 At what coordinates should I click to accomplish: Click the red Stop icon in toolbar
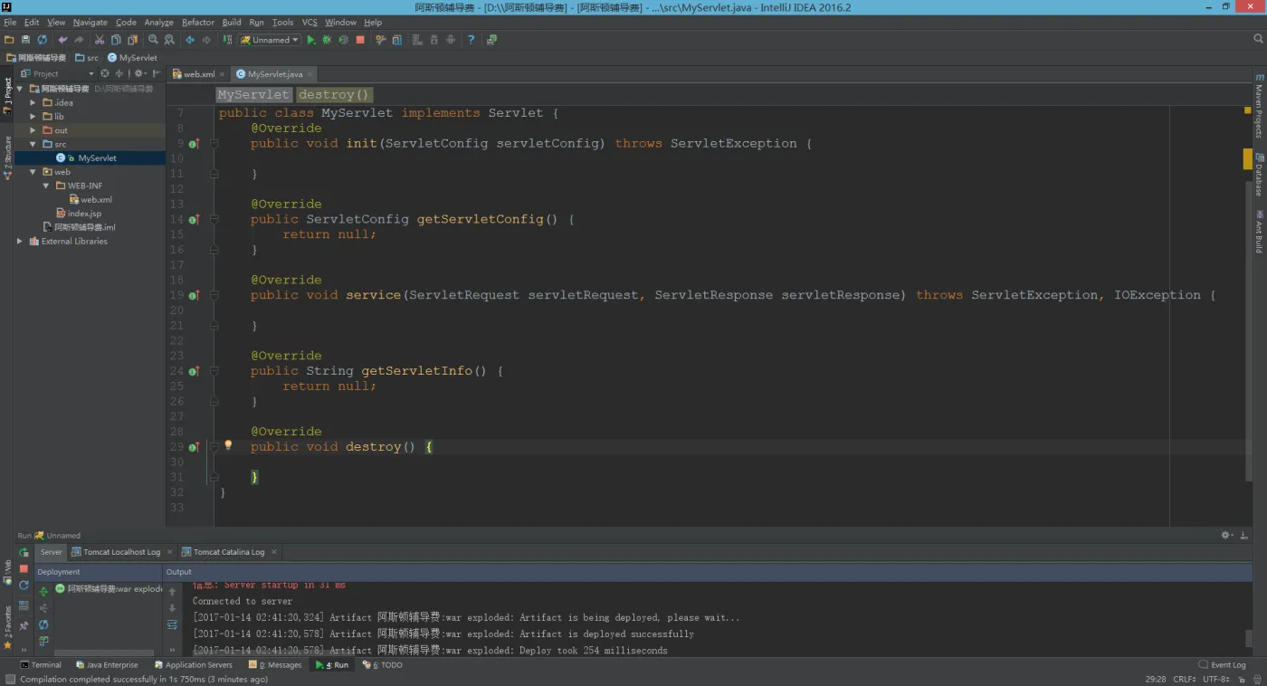pos(360,40)
